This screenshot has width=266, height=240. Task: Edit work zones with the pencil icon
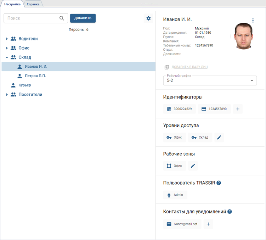193,166
